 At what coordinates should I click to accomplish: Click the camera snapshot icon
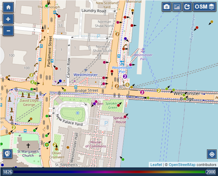click(x=167, y=7)
